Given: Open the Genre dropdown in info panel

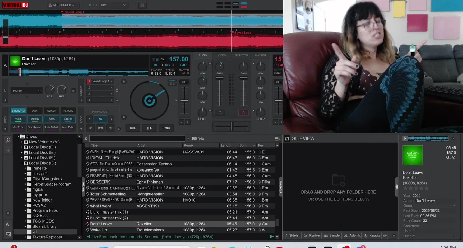Looking at the screenshot, I should [454, 206].
